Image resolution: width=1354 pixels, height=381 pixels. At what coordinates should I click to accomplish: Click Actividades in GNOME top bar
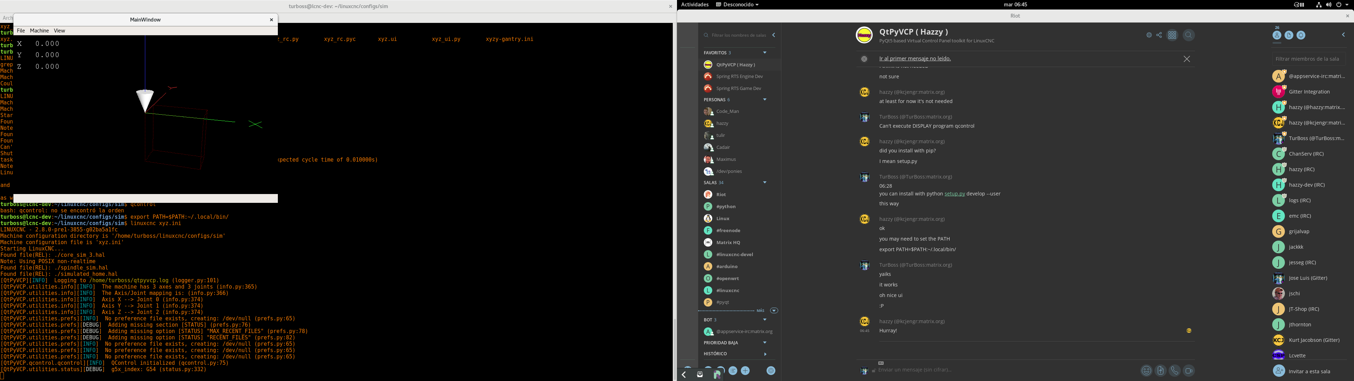pyautogui.click(x=695, y=4)
